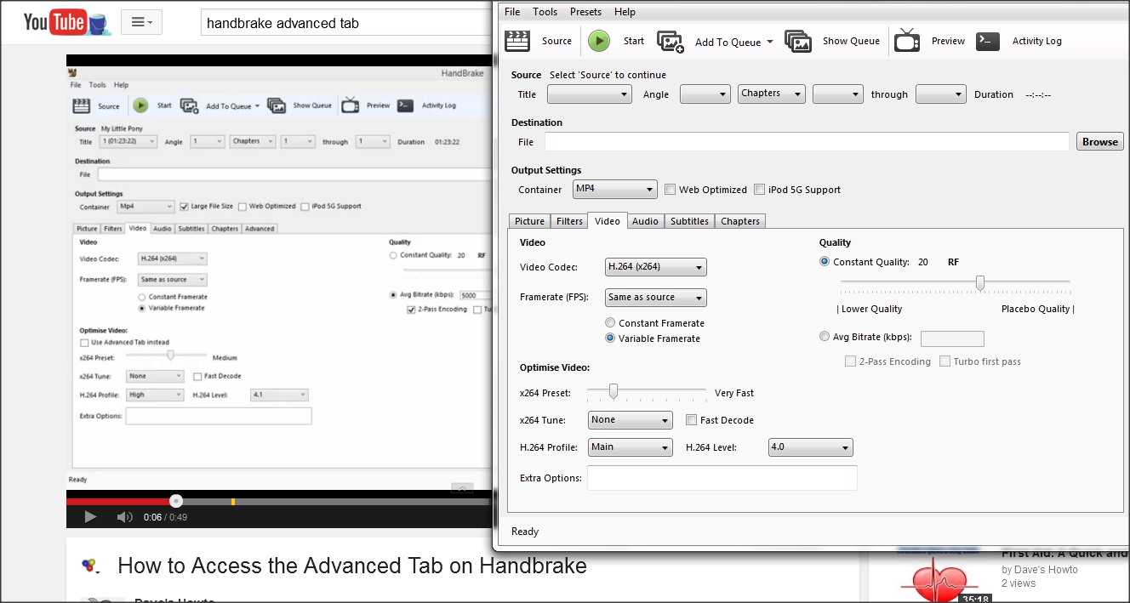The image size is (1130, 603).
Task: Open the Container MP4 dropdown
Action: 615,189
